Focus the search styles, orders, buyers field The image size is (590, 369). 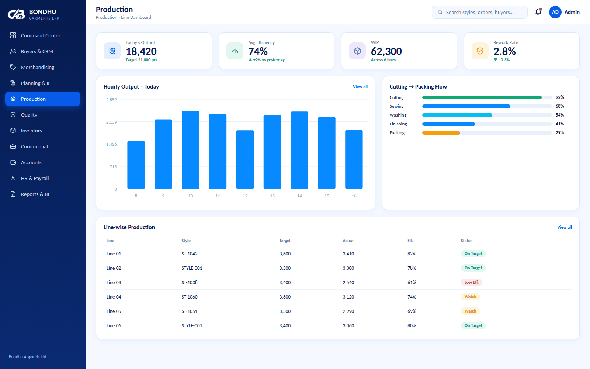coord(479,12)
